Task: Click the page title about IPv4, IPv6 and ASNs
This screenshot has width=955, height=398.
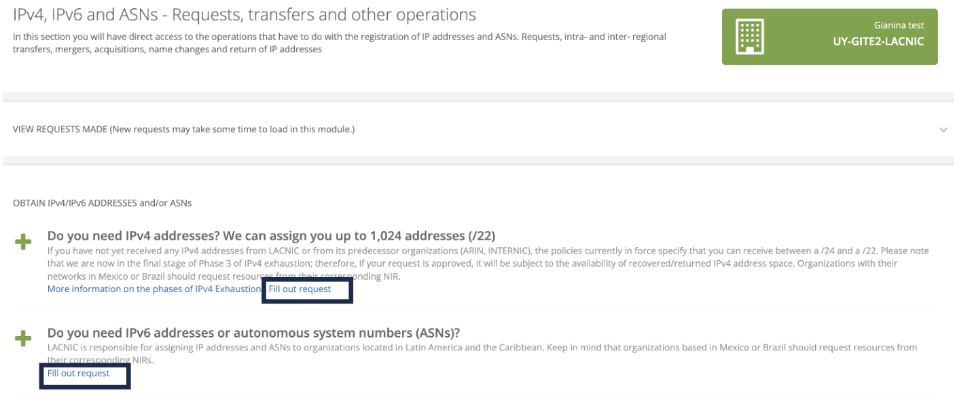Action: coord(245,14)
